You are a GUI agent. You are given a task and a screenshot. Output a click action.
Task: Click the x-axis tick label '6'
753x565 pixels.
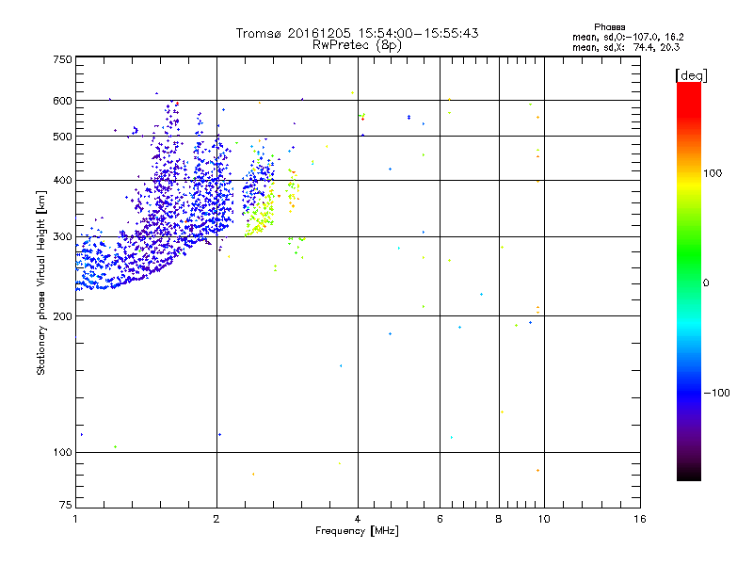pyautogui.click(x=440, y=519)
